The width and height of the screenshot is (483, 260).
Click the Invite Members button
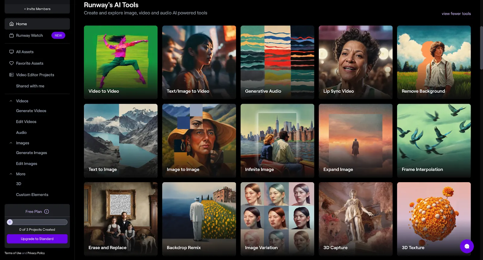coord(37,9)
